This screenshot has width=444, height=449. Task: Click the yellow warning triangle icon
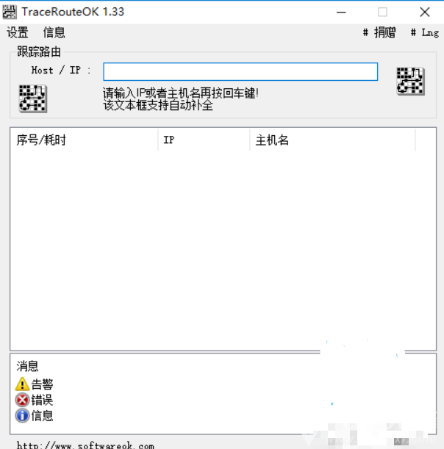coord(22,384)
